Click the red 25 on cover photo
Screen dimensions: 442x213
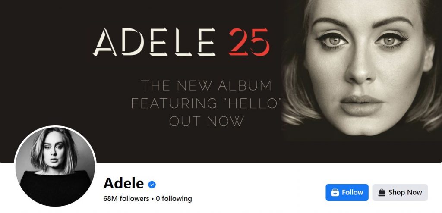[249, 42]
